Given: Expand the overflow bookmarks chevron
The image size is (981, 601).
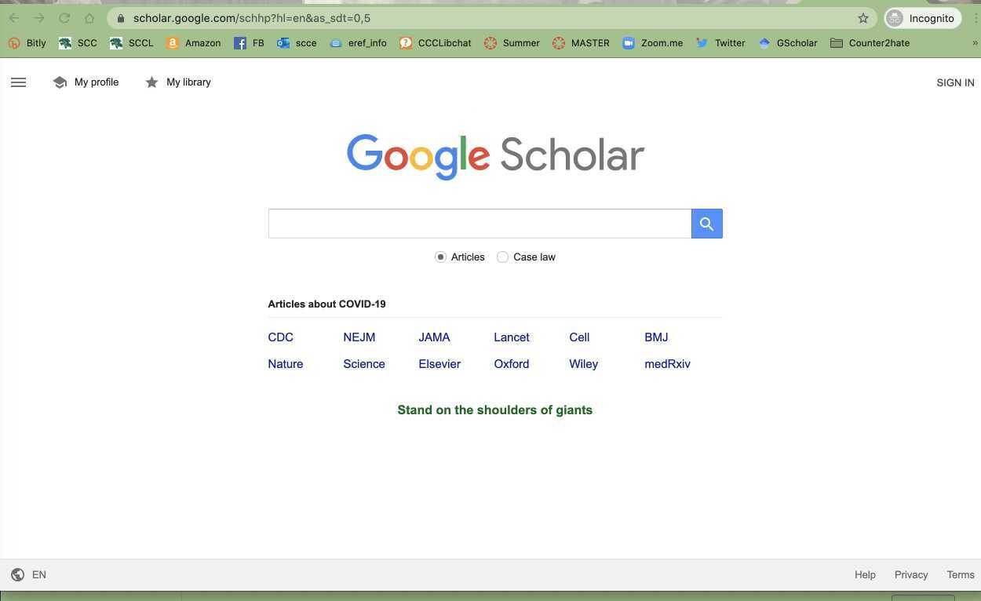Looking at the screenshot, I should point(975,43).
